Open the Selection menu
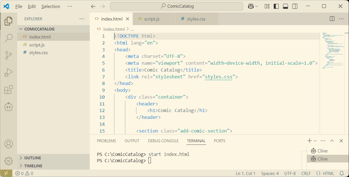The height and width of the screenshot is (177, 349). [x=51, y=6]
